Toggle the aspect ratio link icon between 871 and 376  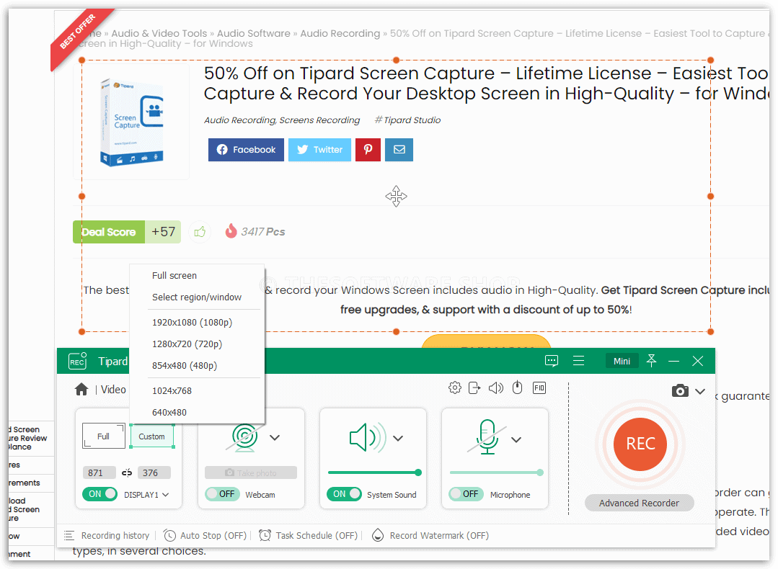tap(127, 472)
